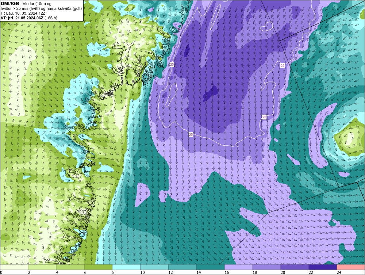Screen dimensions: 365x275
Task: Select the green 4–6 m/s legend swatch
Action: [x=70, y=267]
